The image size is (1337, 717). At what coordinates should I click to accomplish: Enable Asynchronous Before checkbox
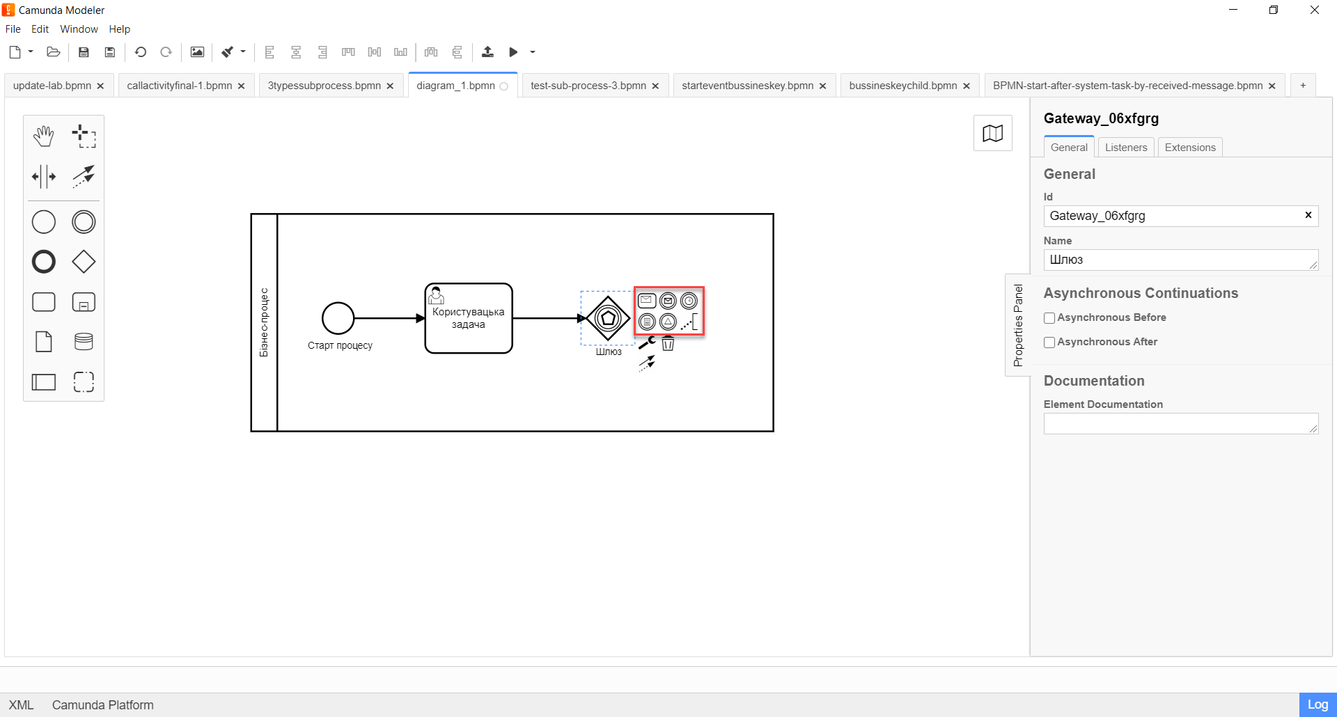[1049, 318]
